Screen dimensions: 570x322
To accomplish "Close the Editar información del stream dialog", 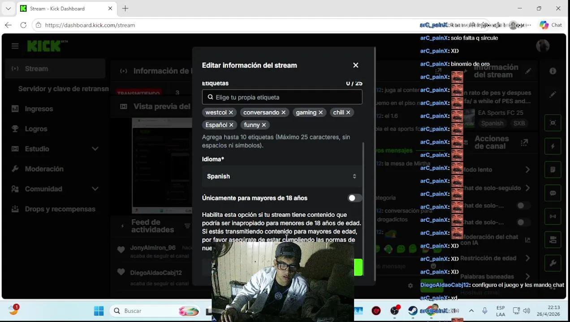I will (x=356, y=65).
